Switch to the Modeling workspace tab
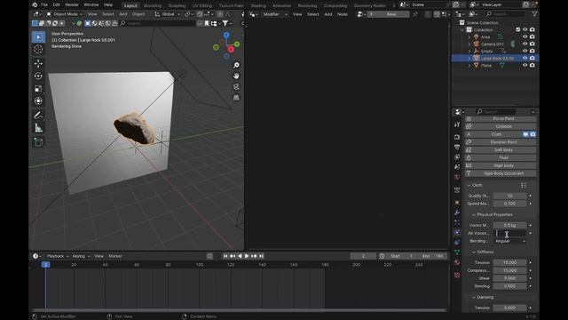The height and width of the screenshot is (320, 568). 153,5
